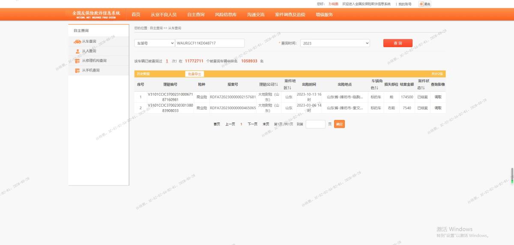Click the 结案金额 column header
This screenshot has width=514, height=245.
click(x=407, y=84)
